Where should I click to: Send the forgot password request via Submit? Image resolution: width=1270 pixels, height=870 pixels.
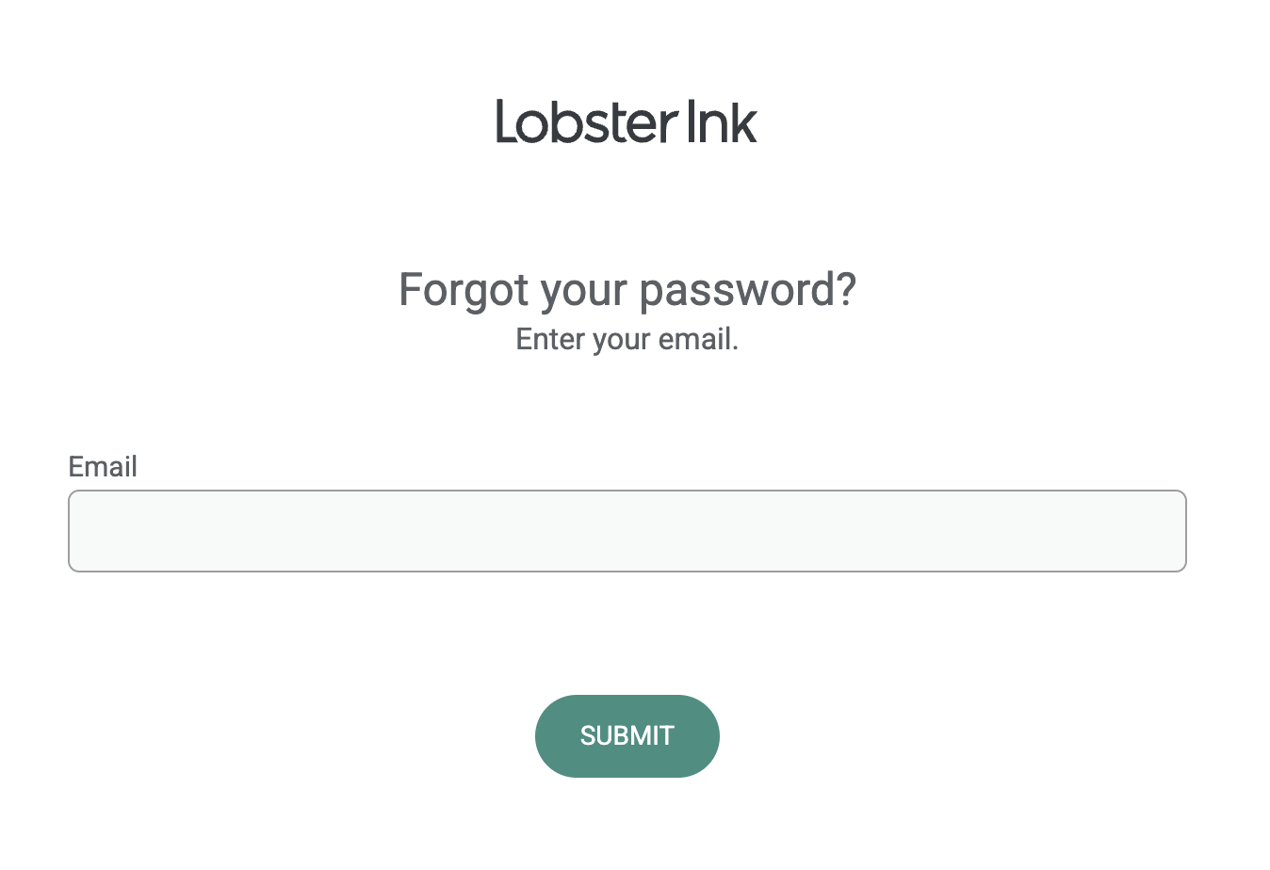[627, 736]
